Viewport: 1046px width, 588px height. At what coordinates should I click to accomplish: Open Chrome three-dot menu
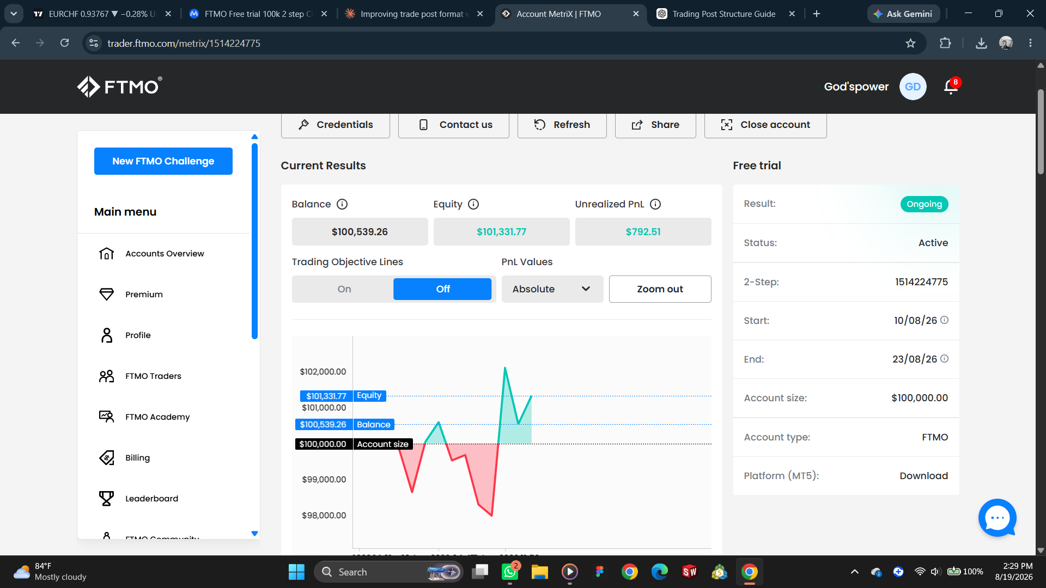pos(1030,43)
